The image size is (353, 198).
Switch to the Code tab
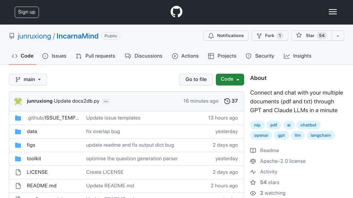(x=22, y=56)
